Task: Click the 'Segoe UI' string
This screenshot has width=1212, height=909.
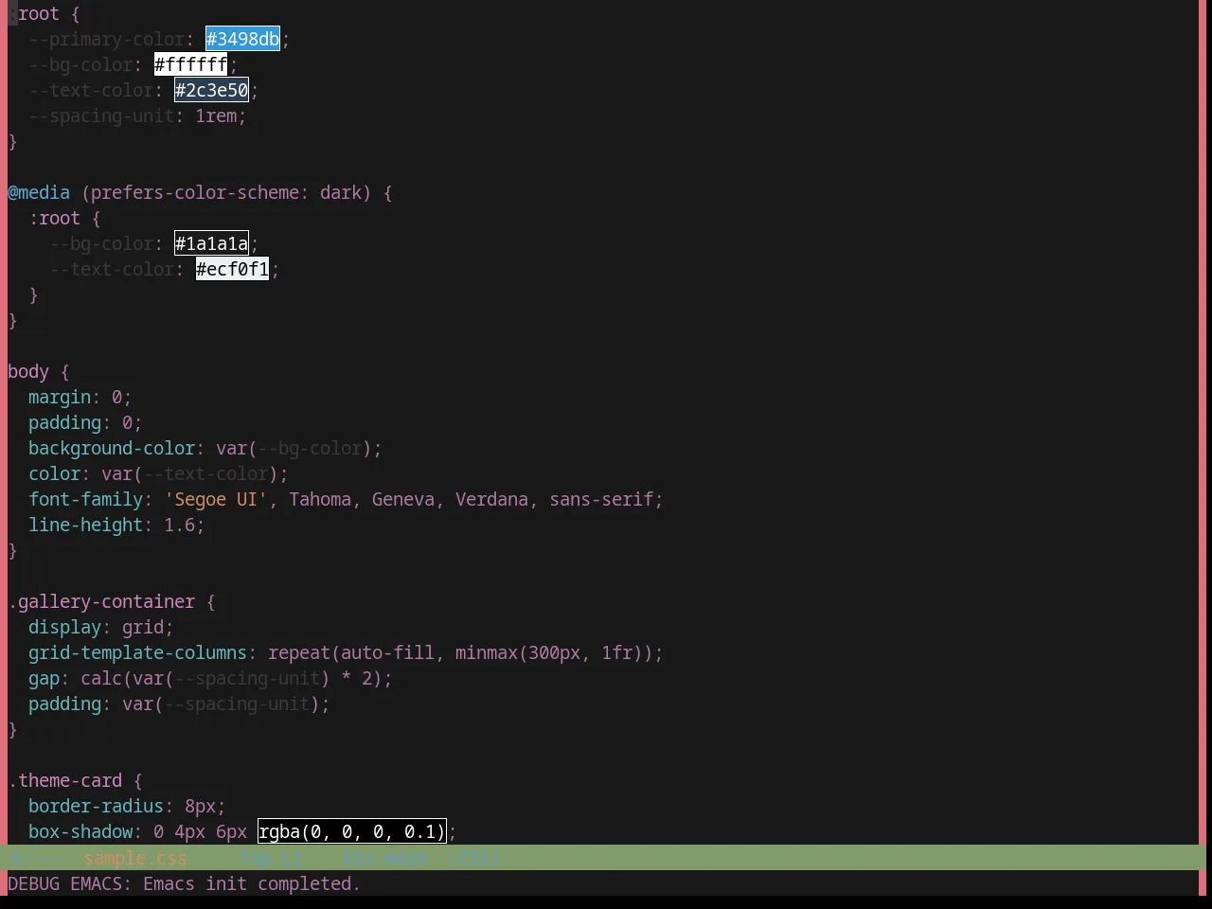Action: (x=216, y=499)
